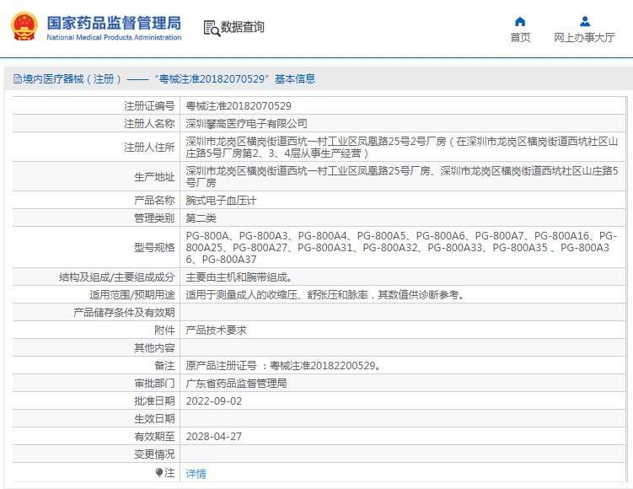Click the 管理类别 label
Viewport: 633px width, 489px height.
[x=154, y=218]
